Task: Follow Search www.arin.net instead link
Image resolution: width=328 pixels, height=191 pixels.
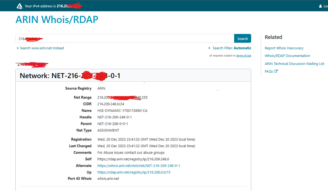Action: pos(42,48)
